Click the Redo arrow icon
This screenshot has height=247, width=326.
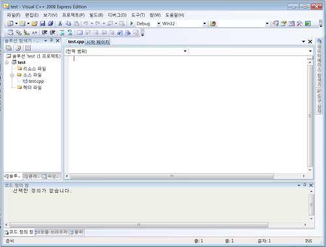[x=98, y=23]
